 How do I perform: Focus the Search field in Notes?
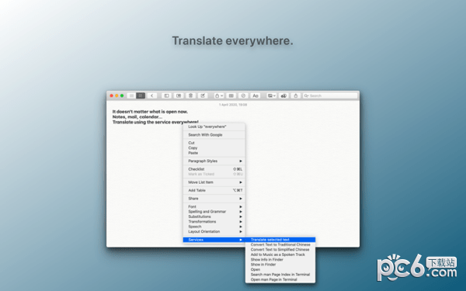(330, 95)
